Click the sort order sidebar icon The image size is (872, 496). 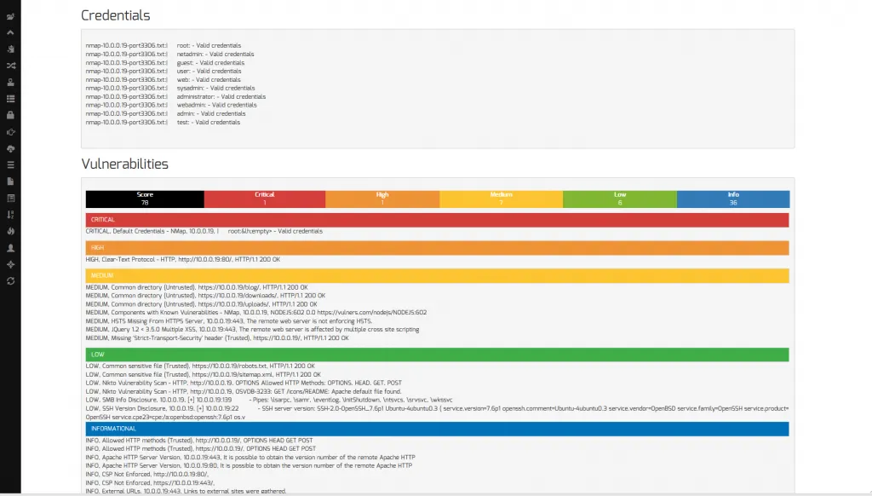[x=10, y=214]
